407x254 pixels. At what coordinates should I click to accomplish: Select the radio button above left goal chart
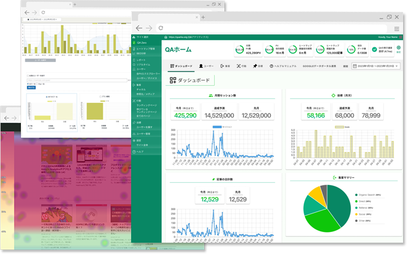point(47,97)
